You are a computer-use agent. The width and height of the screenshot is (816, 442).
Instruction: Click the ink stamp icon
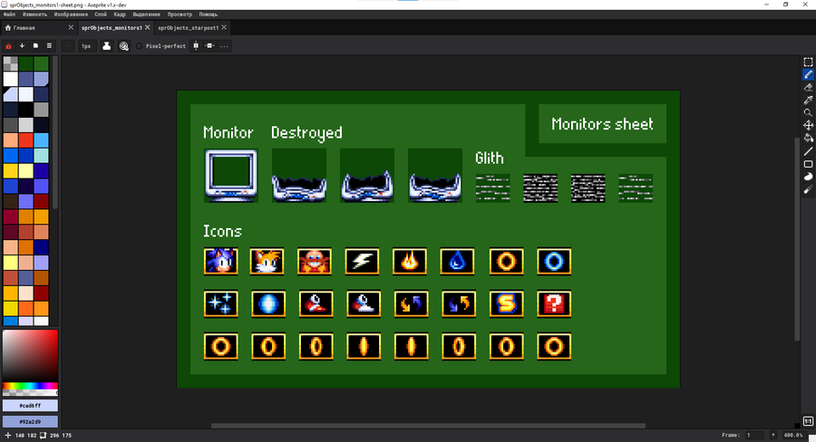click(x=107, y=46)
